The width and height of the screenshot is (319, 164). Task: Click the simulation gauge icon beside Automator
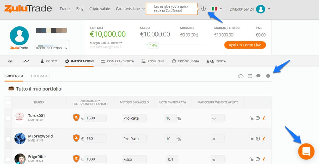[x=241, y=76]
